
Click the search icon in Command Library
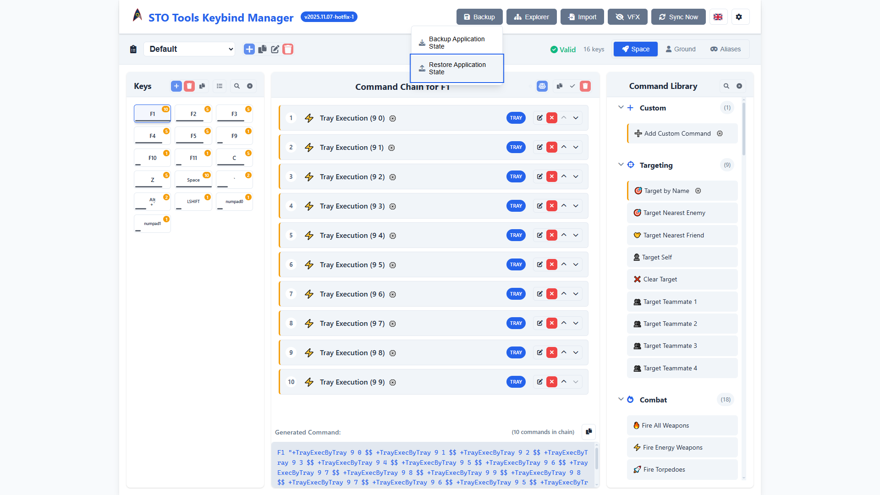coord(726,86)
